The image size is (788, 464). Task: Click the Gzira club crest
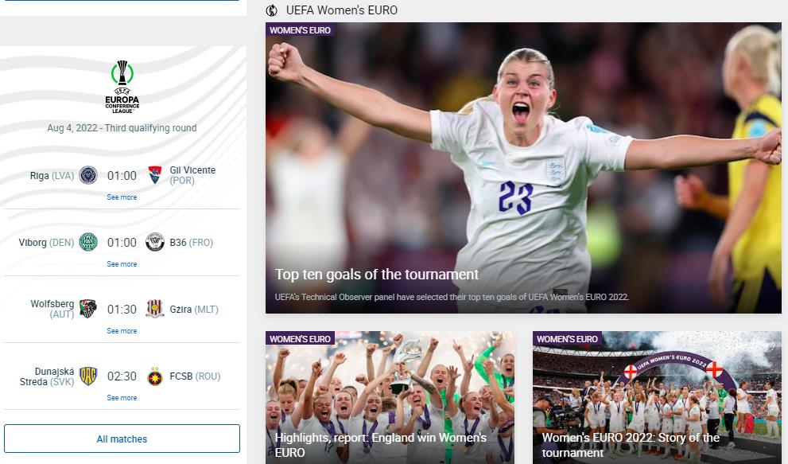point(155,309)
